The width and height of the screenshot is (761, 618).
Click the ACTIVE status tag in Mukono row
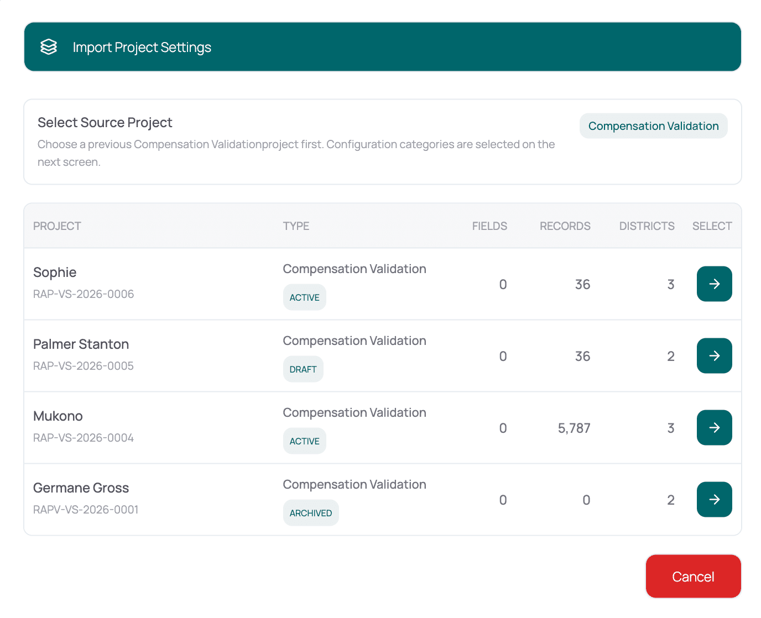(x=304, y=441)
